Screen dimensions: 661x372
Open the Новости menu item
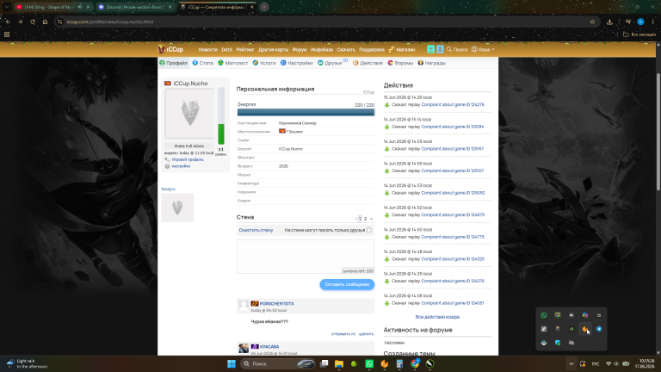207,50
